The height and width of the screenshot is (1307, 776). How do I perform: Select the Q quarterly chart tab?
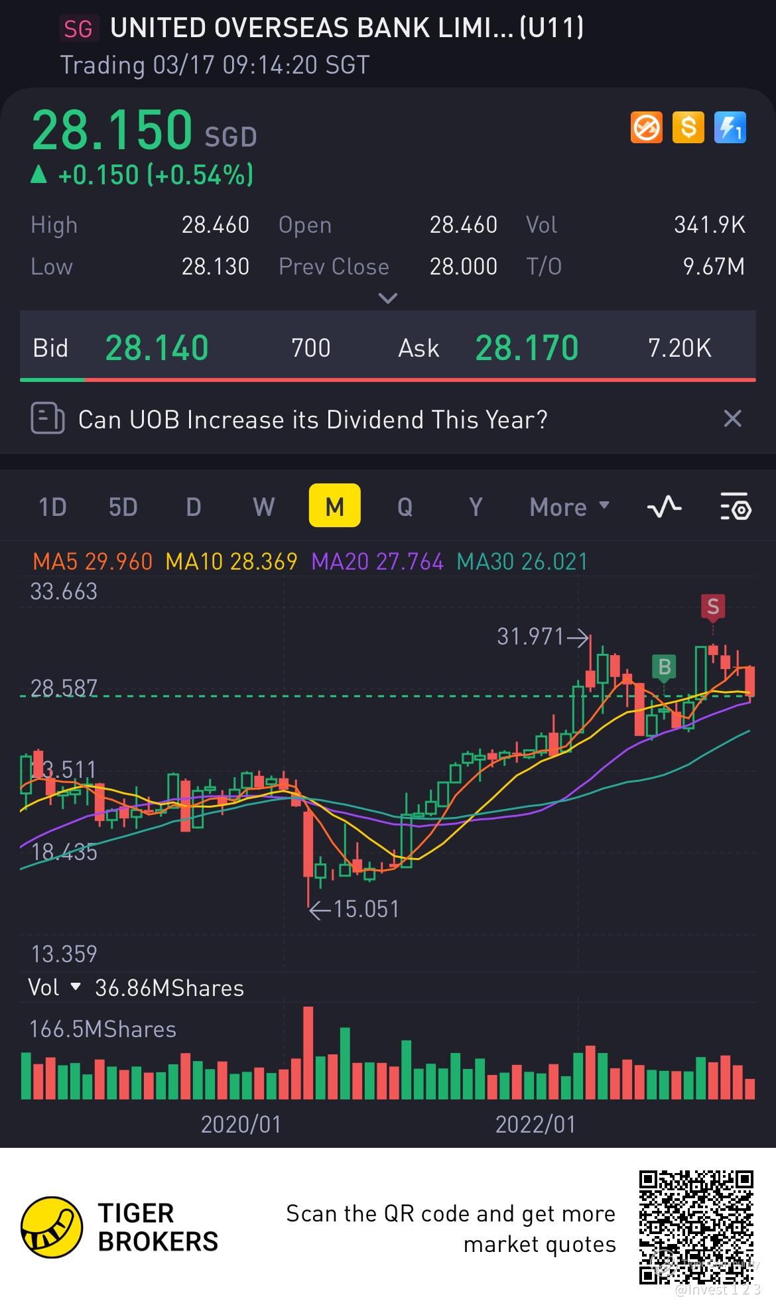tap(405, 507)
